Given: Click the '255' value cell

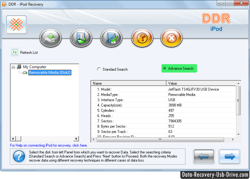Looking at the screenshot, I should pos(171,115).
